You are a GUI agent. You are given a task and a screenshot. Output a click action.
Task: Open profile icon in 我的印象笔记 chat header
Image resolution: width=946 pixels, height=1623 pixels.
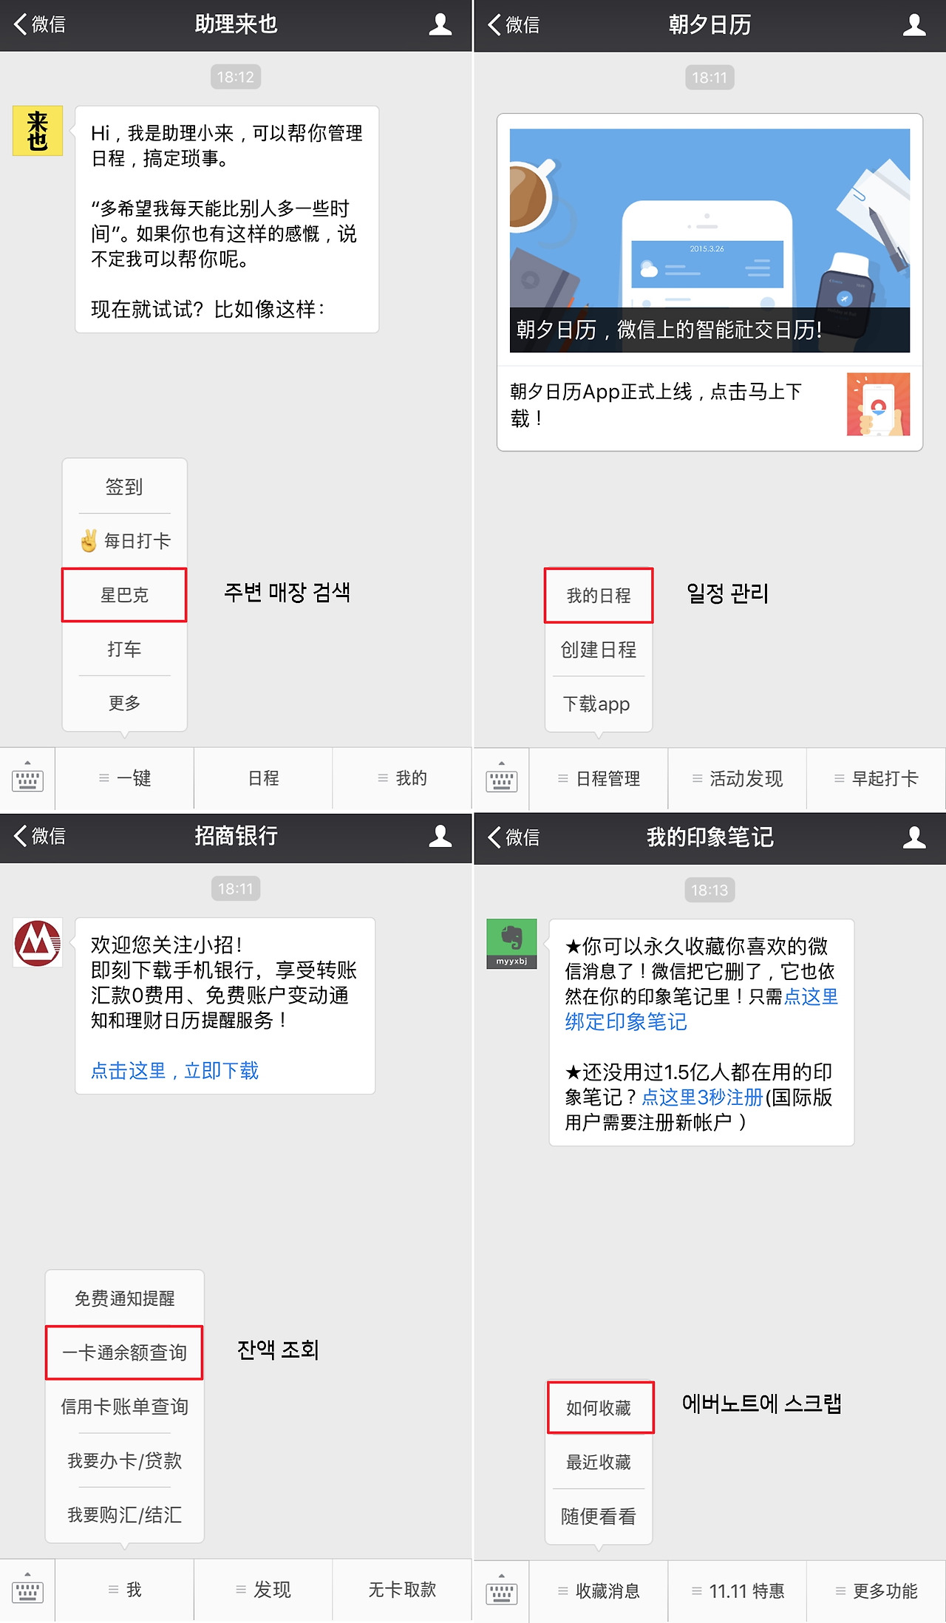914,837
